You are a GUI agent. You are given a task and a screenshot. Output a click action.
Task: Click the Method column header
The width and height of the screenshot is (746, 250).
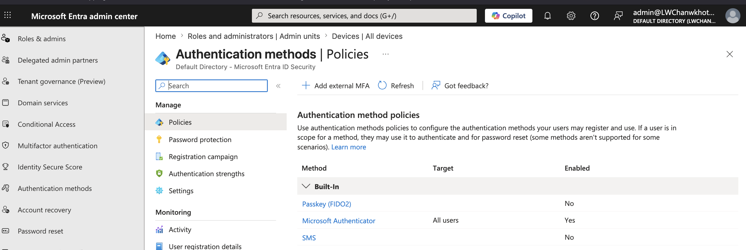coord(314,168)
